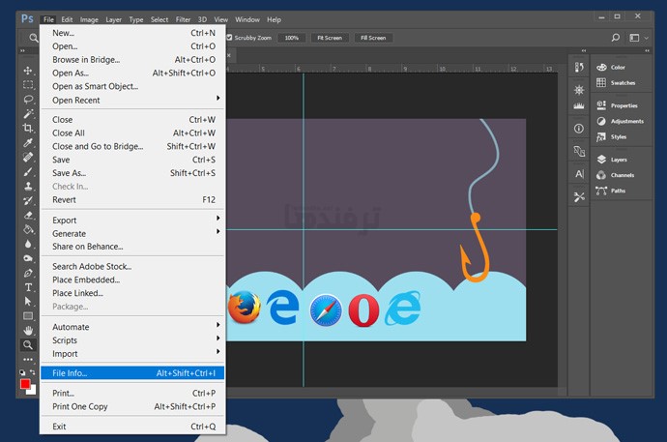Select the Lasso tool
Screen dimensions: 667x442
[28, 99]
